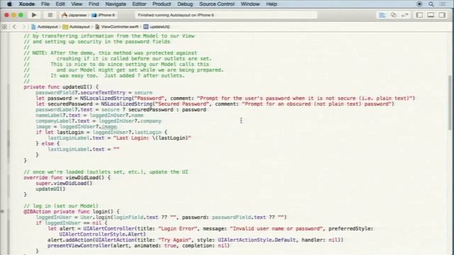This screenshot has height=255, width=454.
Task: Toggle the Utilities panel
Action: point(442,15)
